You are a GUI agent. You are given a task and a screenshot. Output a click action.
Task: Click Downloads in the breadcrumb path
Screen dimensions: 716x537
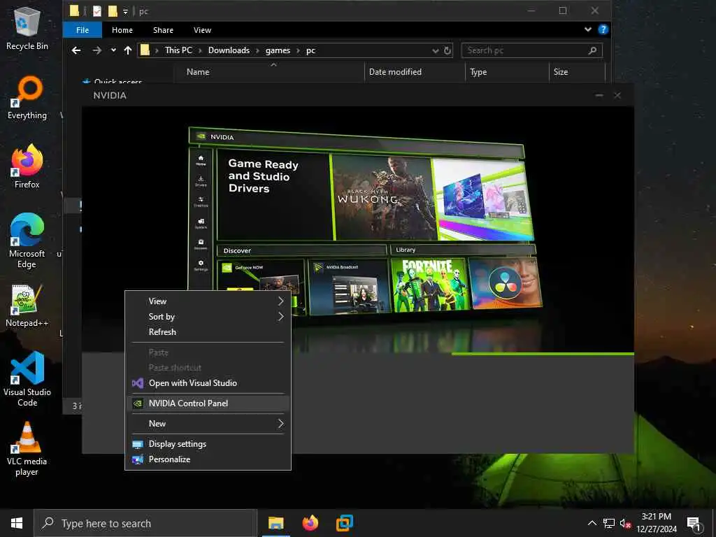(x=229, y=50)
